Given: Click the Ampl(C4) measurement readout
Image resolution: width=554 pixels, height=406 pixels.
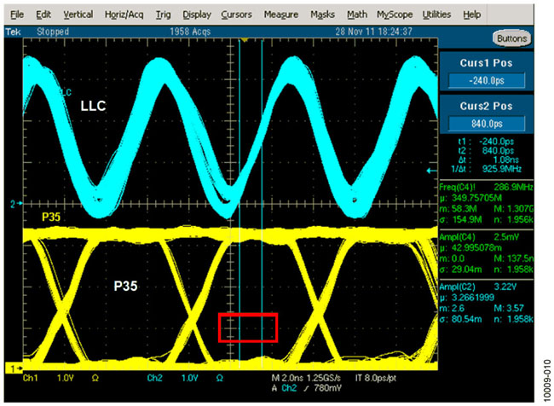Looking at the screenshot, I should pyautogui.click(x=486, y=252).
